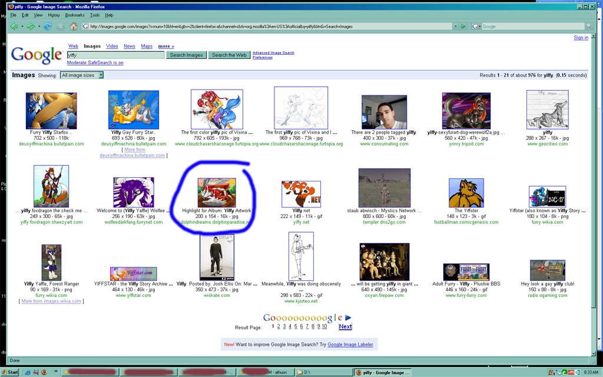Open the man on skateboard thumbnail
The width and height of the screenshot is (603, 377).
click(217, 258)
